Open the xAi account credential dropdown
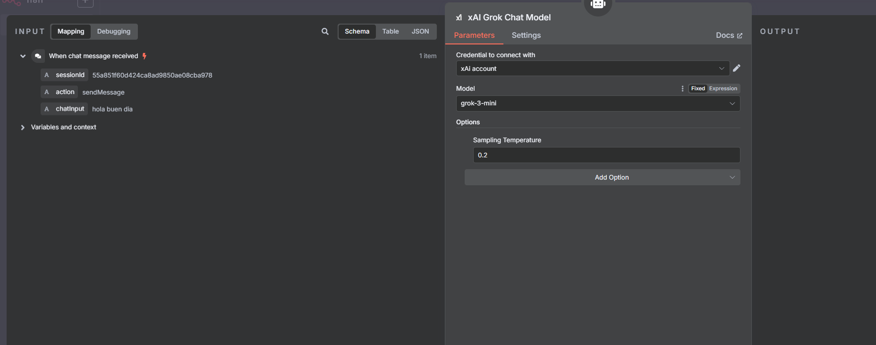The image size is (876, 345). [593, 69]
